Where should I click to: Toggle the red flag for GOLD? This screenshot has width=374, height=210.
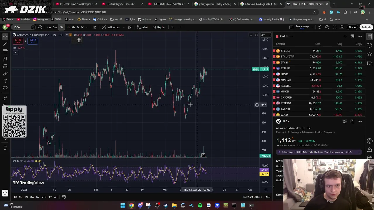pos(274,115)
